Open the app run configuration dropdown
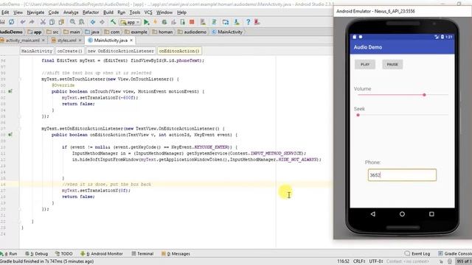 tap(130, 22)
